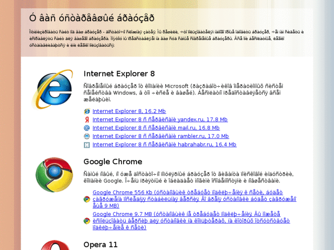Click the large Internet Explorer logo
This screenshot has width=334, height=250.
click(x=52, y=89)
